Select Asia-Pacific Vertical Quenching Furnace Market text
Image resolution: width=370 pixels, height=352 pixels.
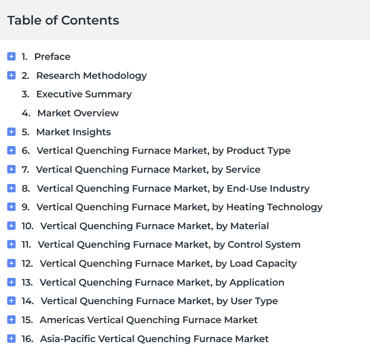[x=154, y=339]
